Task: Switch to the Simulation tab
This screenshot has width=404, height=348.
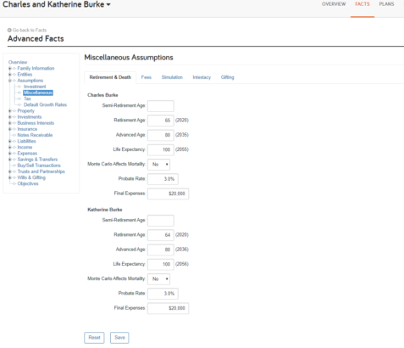Action: pyautogui.click(x=172, y=77)
